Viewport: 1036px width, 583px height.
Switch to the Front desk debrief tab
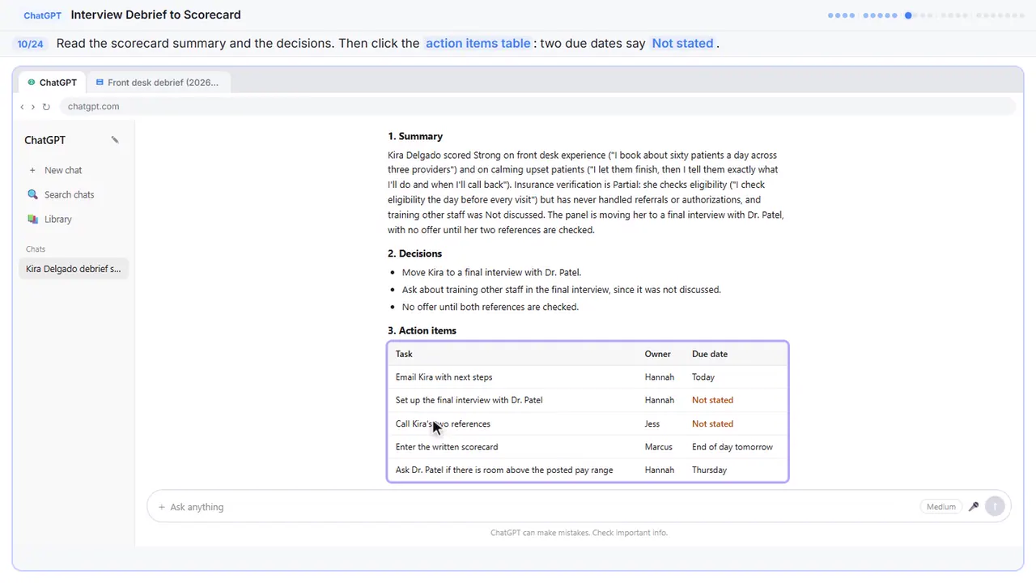158,83
